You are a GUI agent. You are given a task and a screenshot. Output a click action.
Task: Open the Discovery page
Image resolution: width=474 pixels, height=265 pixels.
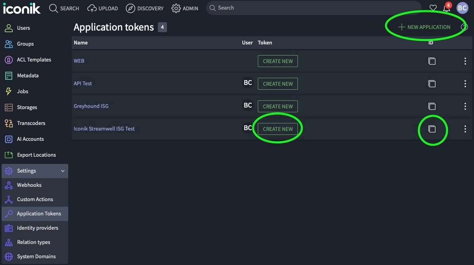click(145, 8)
